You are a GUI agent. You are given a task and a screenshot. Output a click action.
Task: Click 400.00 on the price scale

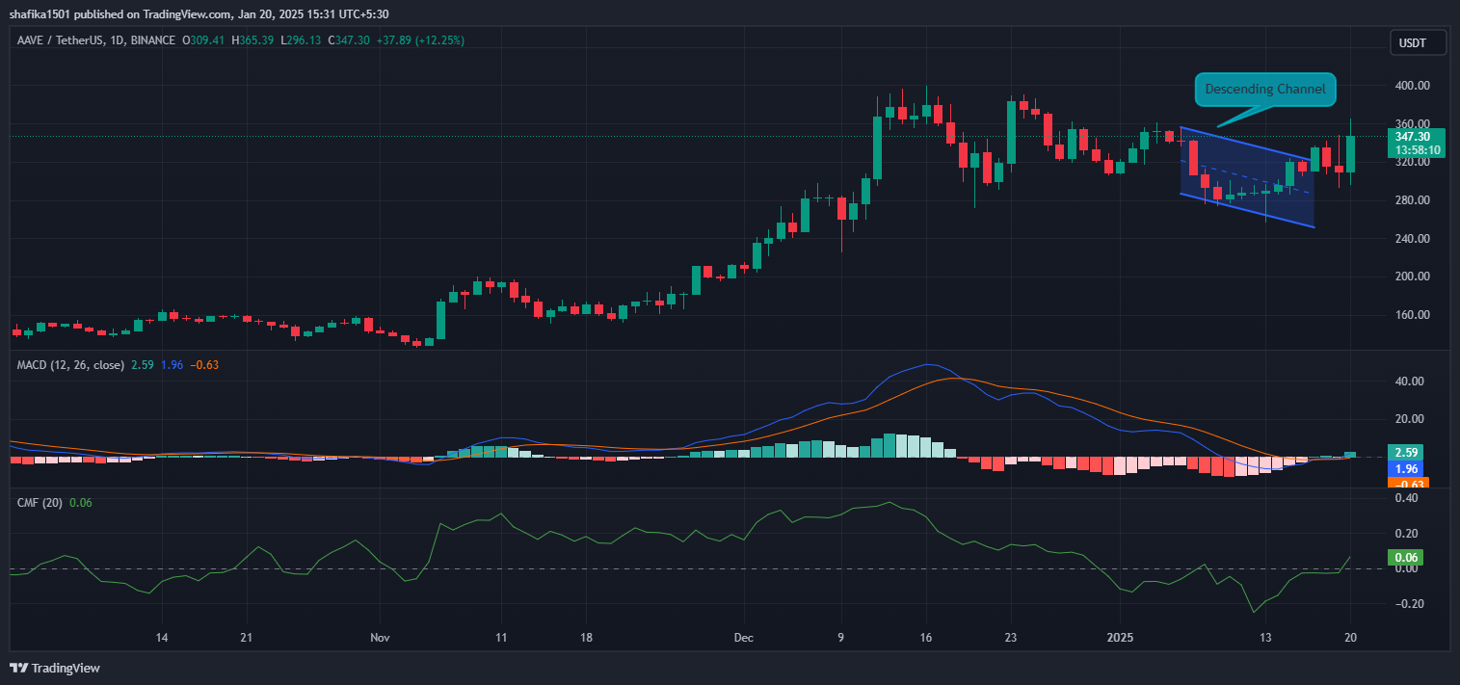click(x=1411, y=85)
